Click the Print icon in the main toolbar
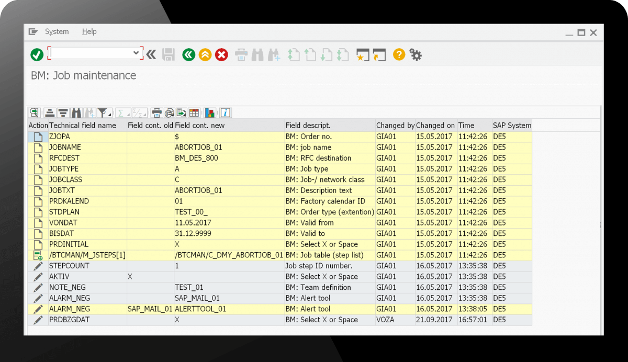The height and width of the screenshot is (362, 628). tap(241, 54)
